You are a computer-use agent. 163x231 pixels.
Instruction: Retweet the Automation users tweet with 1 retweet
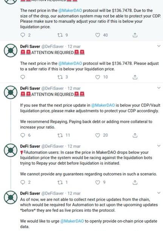(x=60, y=182)
